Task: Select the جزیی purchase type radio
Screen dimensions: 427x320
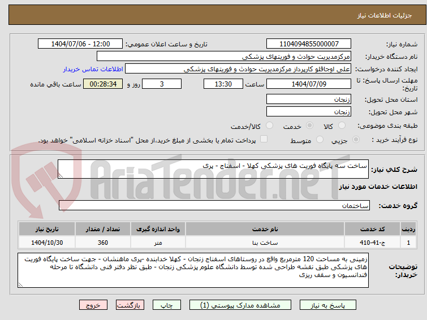Action: (356, 140)
